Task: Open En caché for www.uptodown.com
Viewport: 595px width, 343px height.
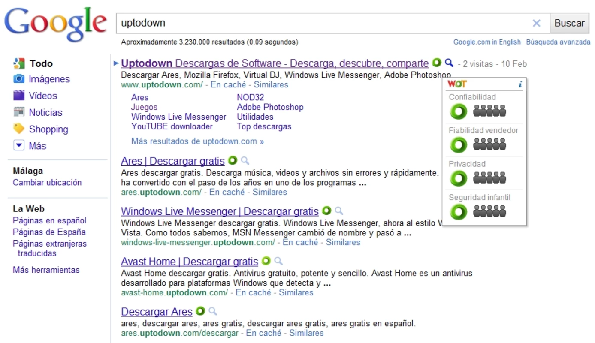Action: pos(228,84)
